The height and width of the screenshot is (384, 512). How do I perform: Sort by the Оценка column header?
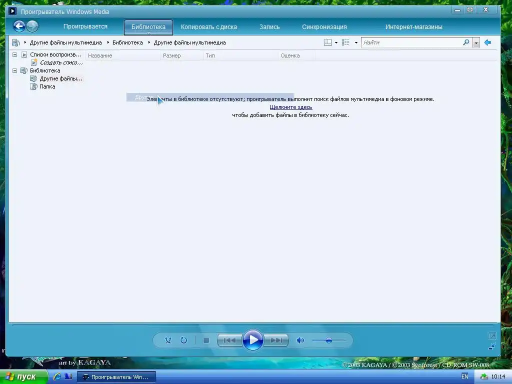coord(297,55)
